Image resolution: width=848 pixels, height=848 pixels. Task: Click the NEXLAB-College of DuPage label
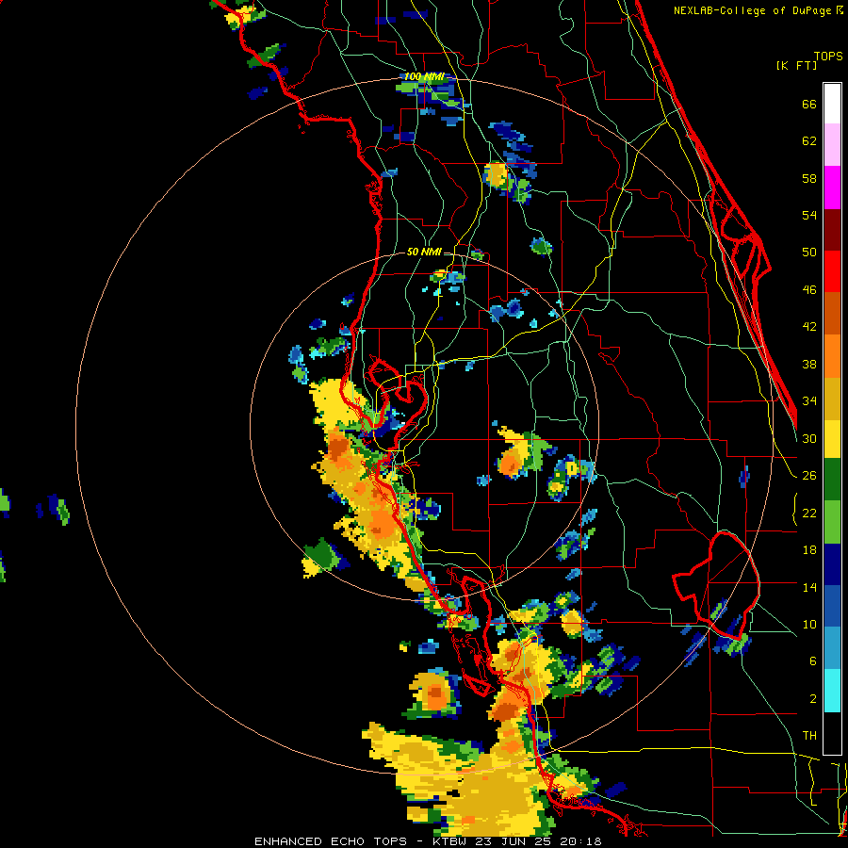point(754,10)
